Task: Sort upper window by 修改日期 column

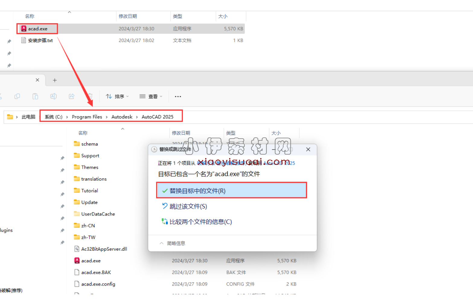Action: coord(128,16)
